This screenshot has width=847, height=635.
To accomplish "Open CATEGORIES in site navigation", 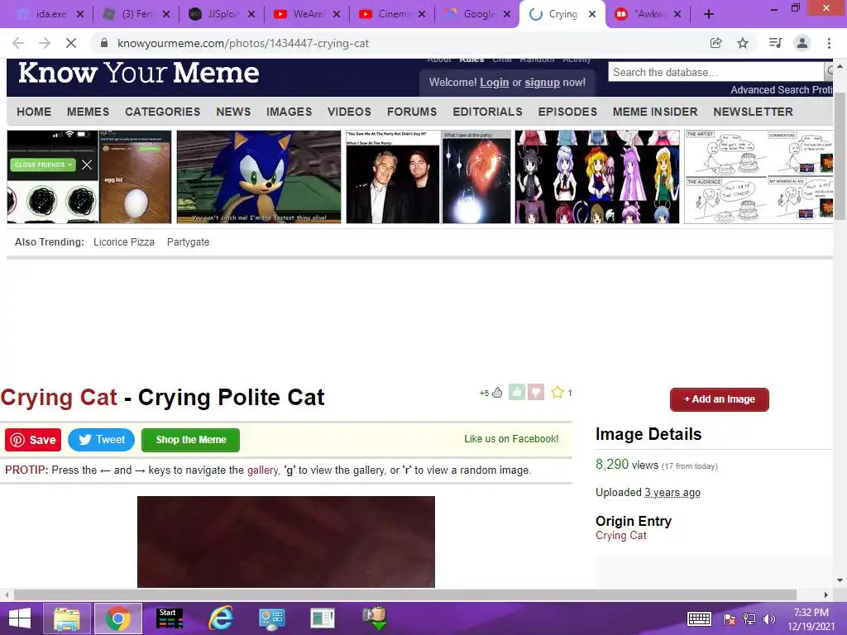I will [x=163, y=112].
